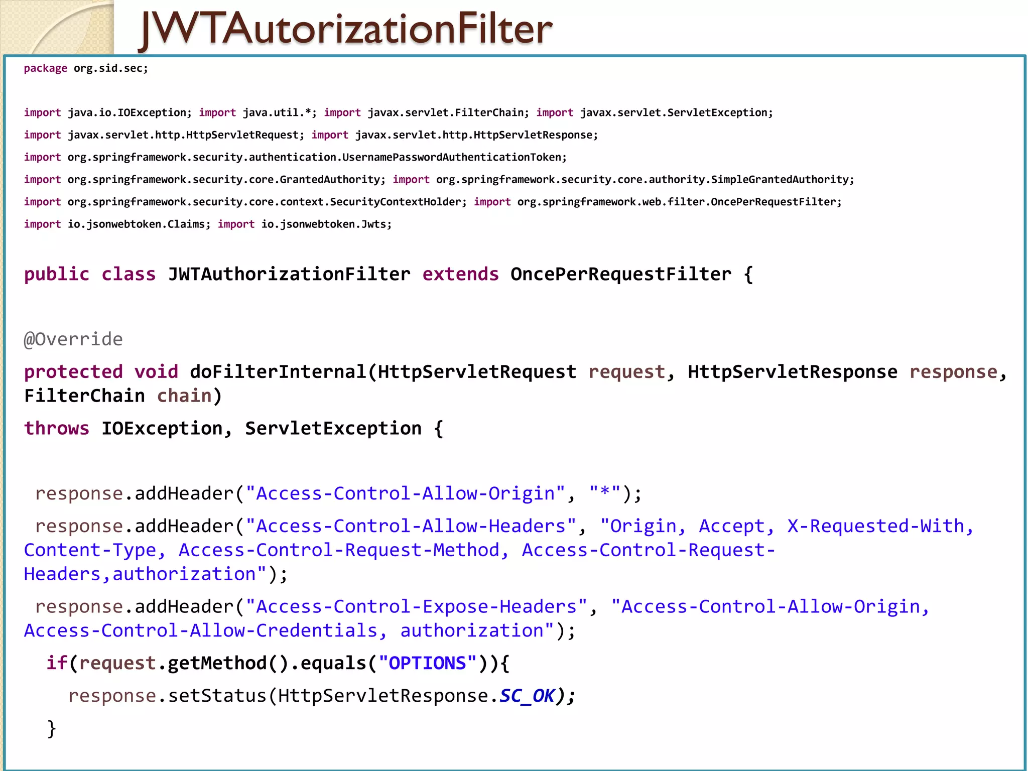The width and height of the screenshot is (1028, 771).
Task: Click 'OncePerRequestFilter' in the class declaration
Action: coord(621,274)
